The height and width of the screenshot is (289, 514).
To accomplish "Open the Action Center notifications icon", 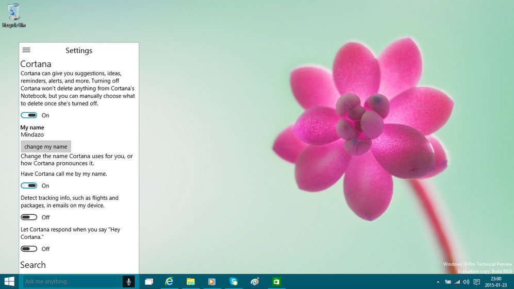I will [x=476, y=282].
